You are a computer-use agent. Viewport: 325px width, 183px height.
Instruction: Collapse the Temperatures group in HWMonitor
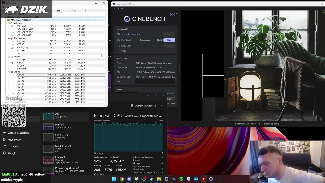point(9,38)
